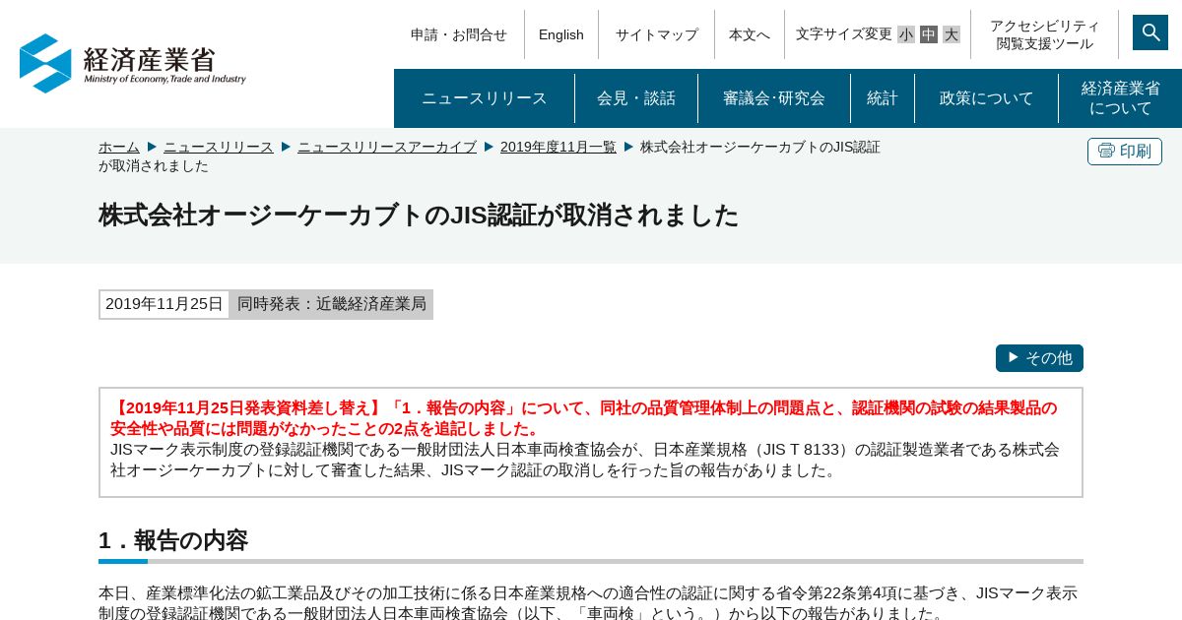Viewport: 1182px width, 620px height.
Task: Set font size to large (大)
Action: 952,34
